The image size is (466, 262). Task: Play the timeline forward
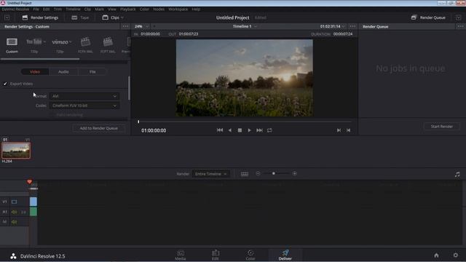click(x=249, y=130)
